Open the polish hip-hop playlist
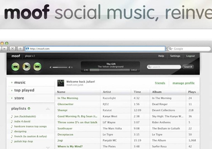The image size is (212, 149). tap(23, 141)
